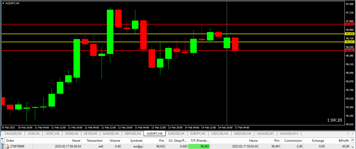Click the 97.400 price scale label

[350, 4]
